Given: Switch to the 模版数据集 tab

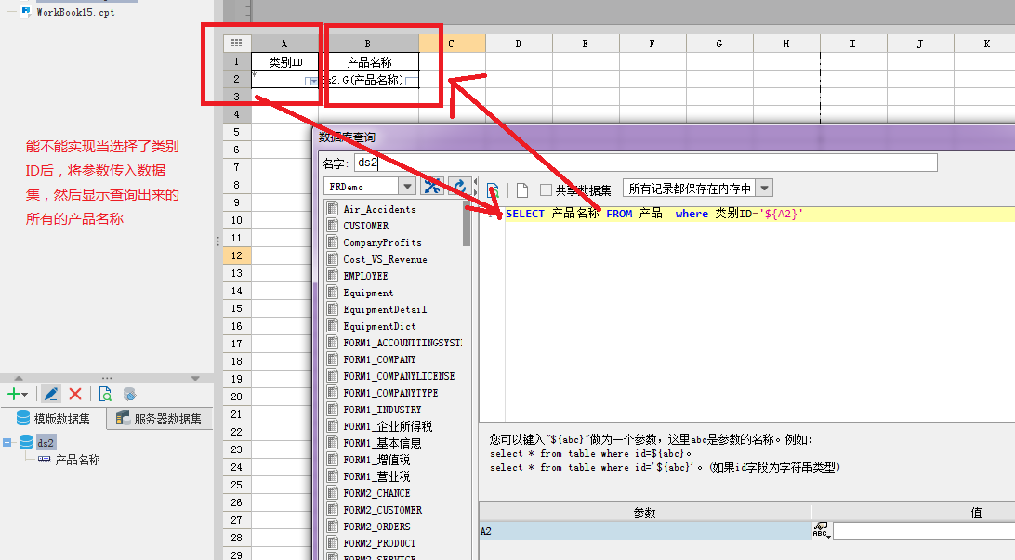Looking at the screenshot, I should 54,419.
